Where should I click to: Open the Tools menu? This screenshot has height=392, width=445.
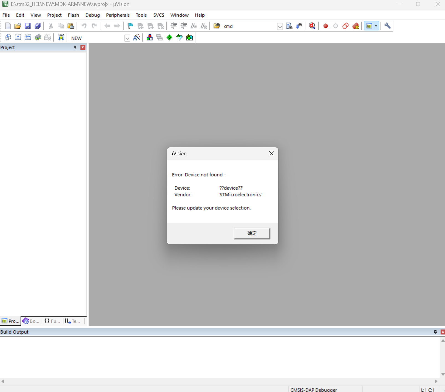[141, 15]
